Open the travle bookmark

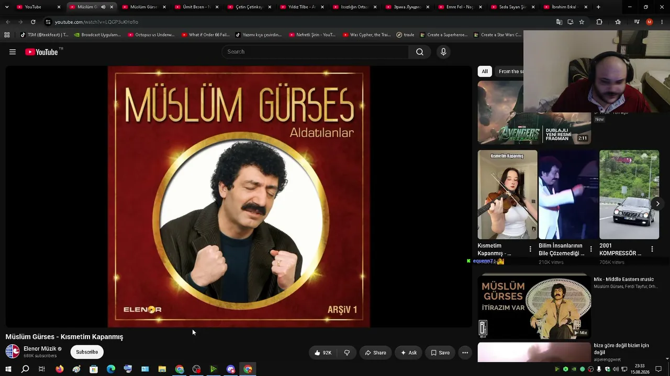(405, 35)
